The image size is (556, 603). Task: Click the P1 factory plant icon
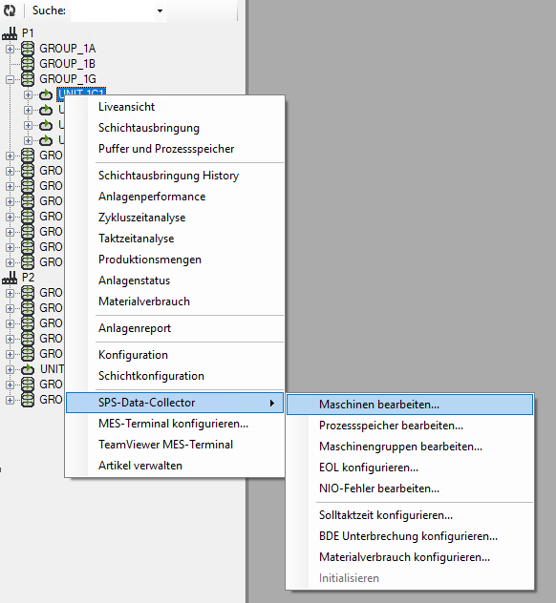tap(10, 33)
